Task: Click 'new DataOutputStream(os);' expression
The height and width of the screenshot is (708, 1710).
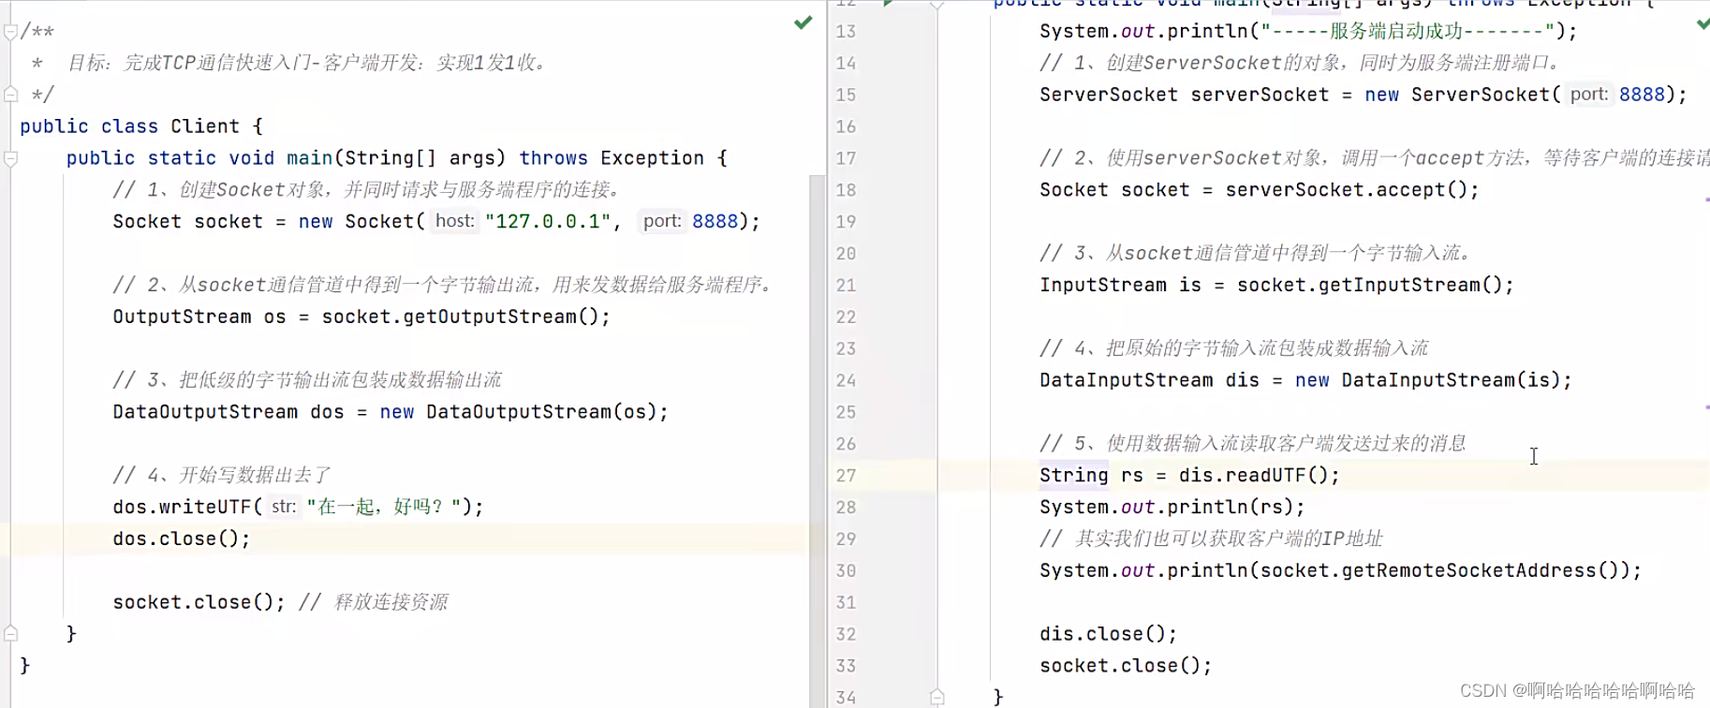Action: [x=524, y=412]
